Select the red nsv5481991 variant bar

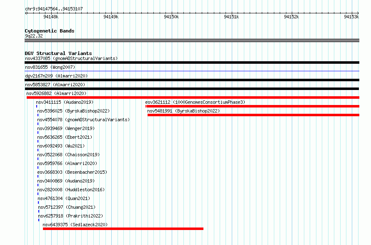(253, 115)
